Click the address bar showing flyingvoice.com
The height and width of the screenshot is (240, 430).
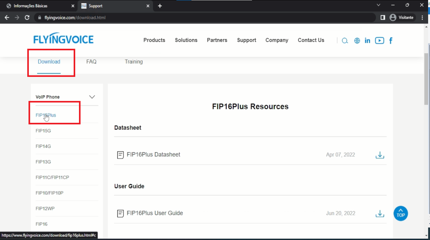tap(204, 17)
